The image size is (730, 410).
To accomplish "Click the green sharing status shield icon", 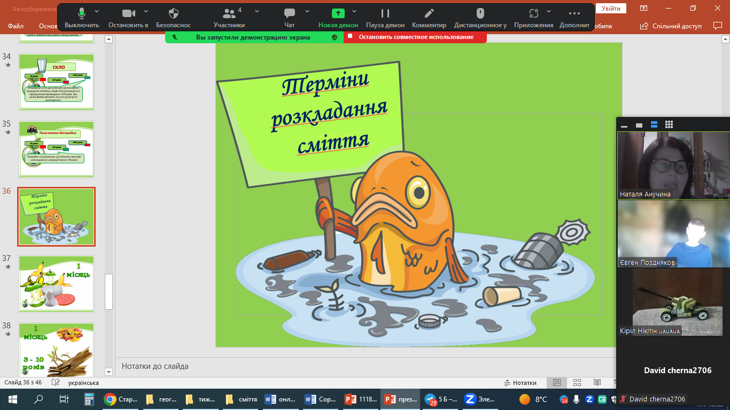I will pos(335,37).
